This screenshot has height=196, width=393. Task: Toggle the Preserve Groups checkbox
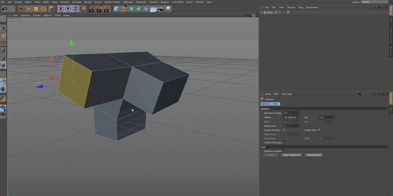click(284, 143)
